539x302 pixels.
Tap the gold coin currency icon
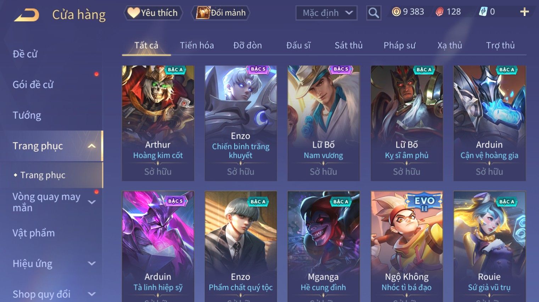397,12
